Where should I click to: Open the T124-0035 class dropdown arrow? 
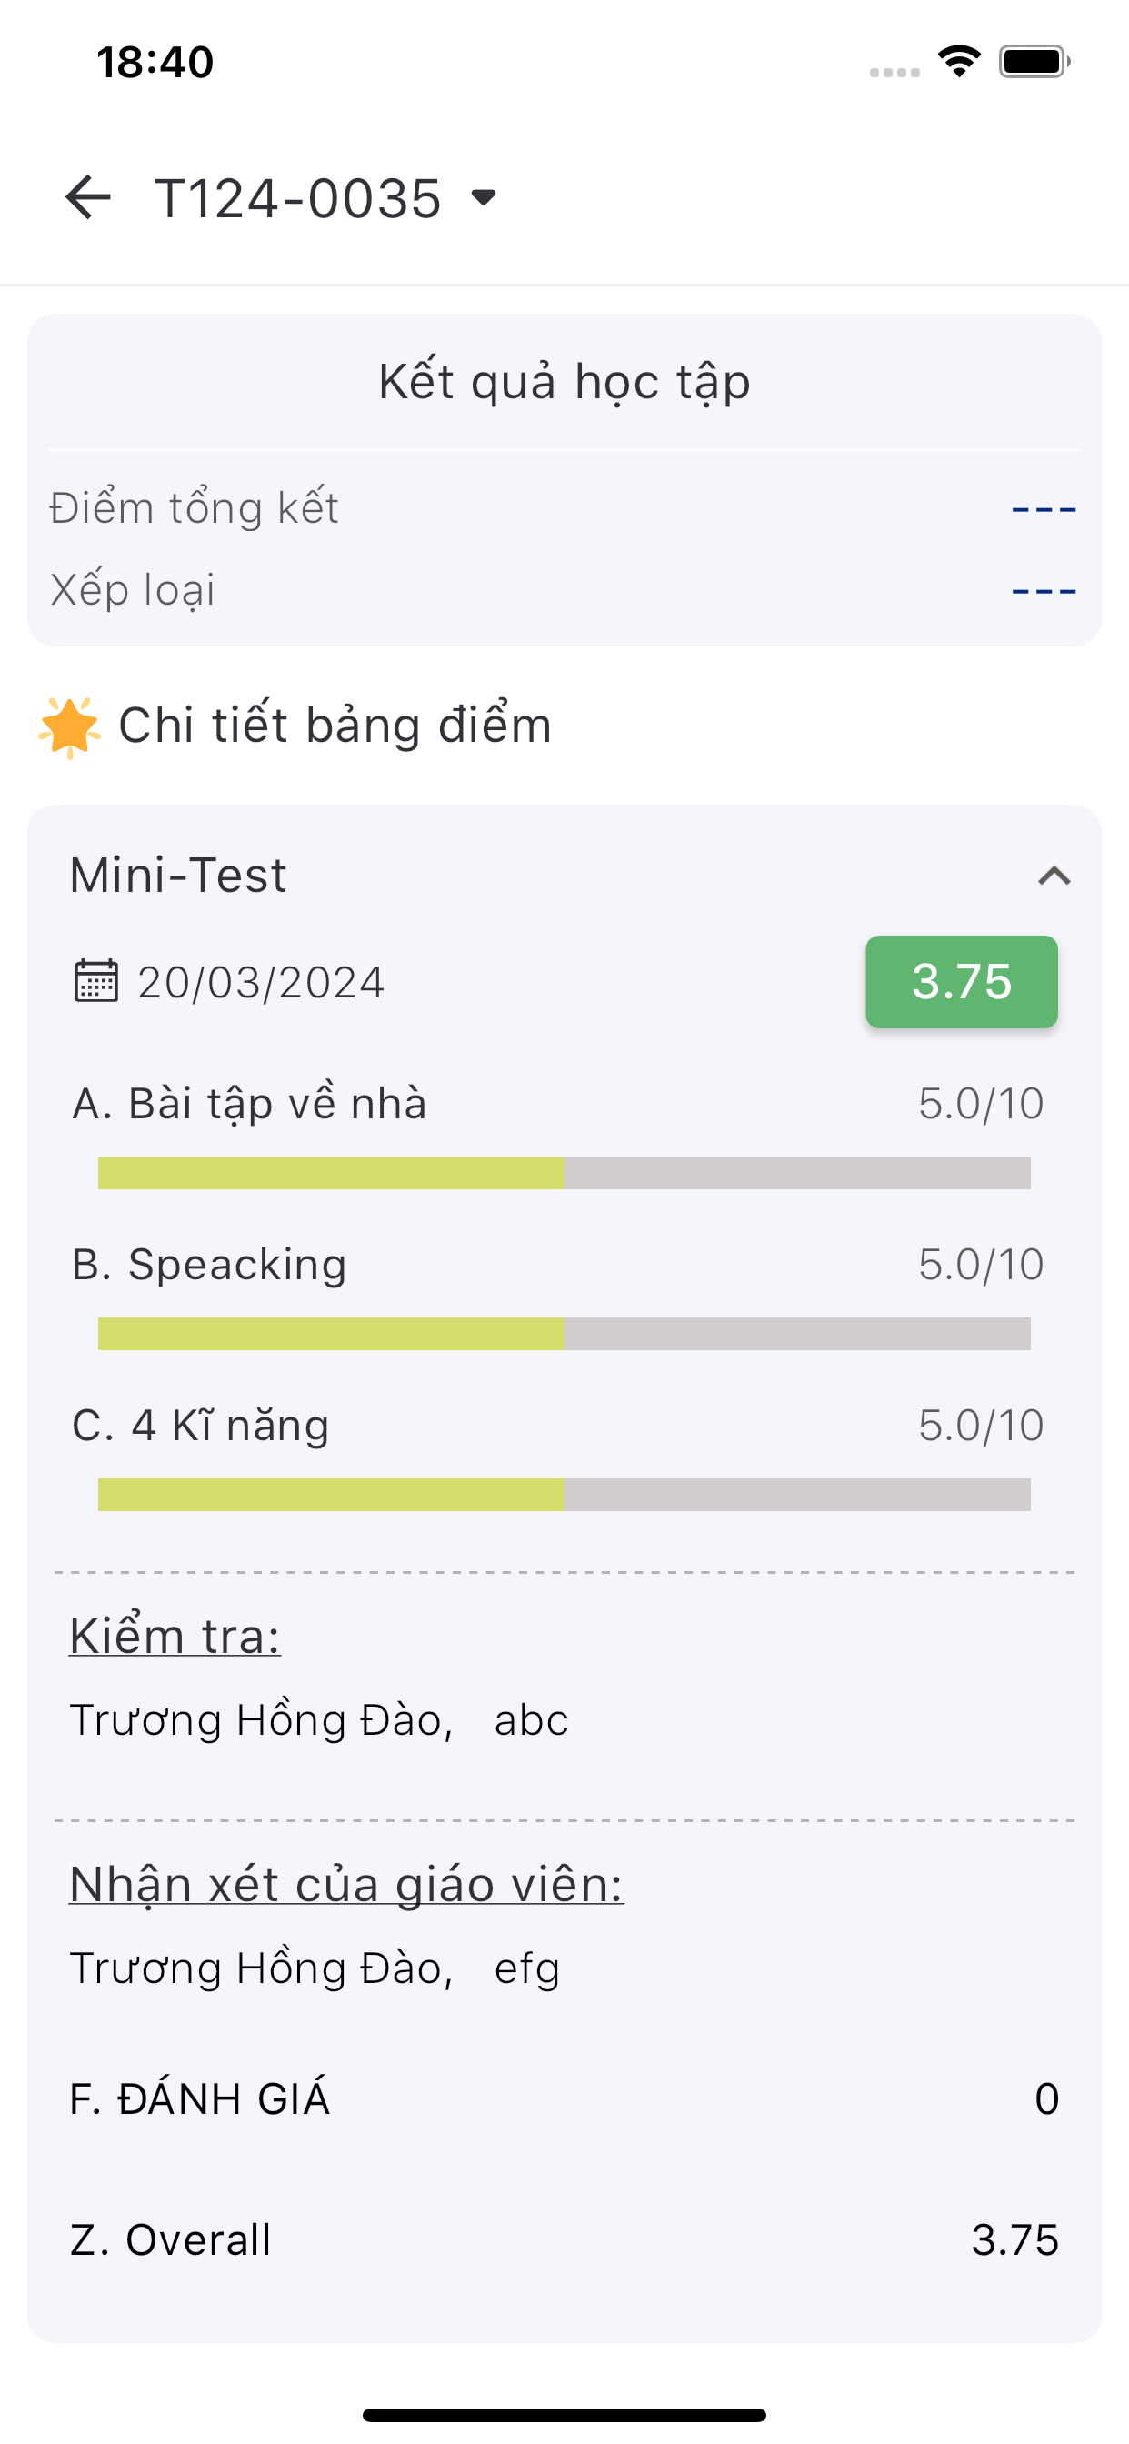coord(484,197)
